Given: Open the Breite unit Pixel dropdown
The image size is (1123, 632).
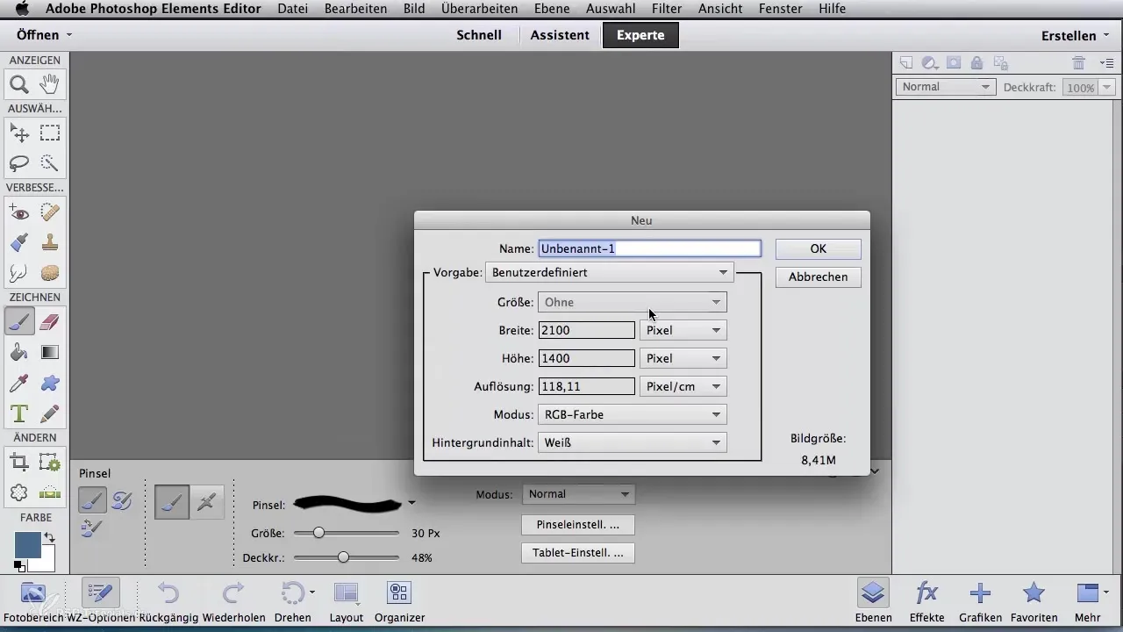Looking at the screenshot, I should [x=683, y=331].
